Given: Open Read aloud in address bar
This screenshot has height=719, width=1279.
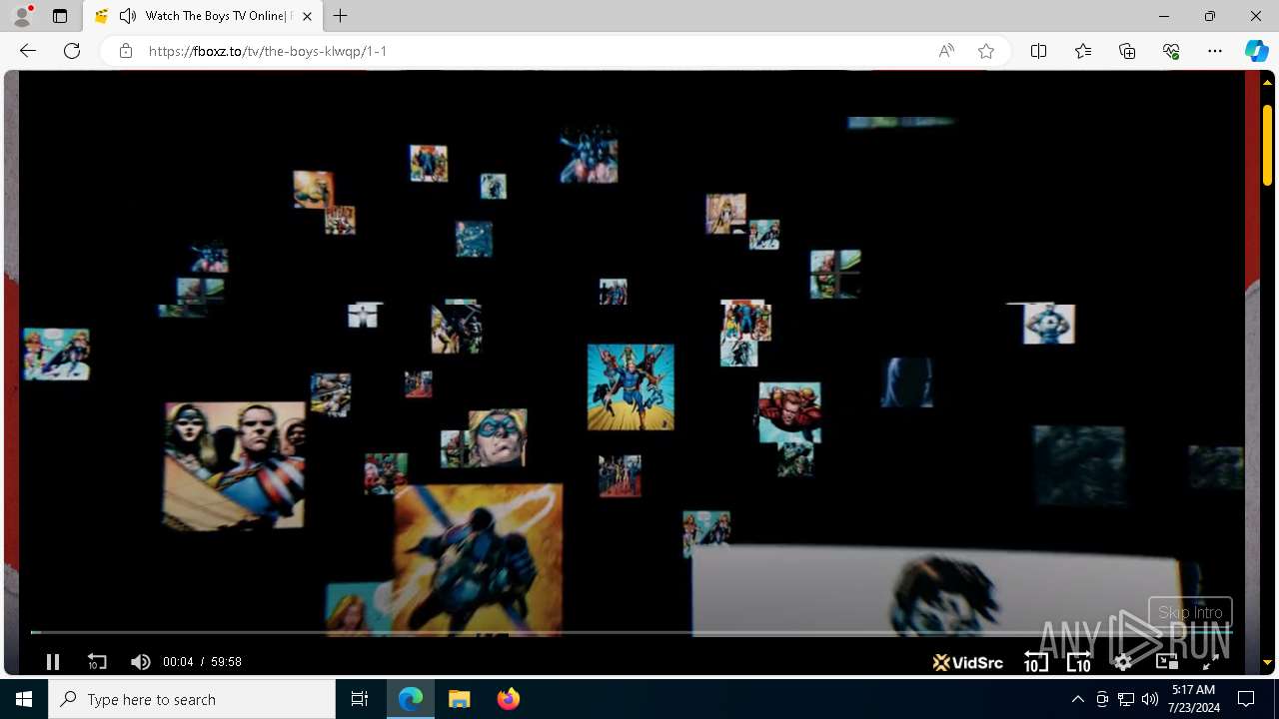Looking at the screenshot, I should [x=946, y=51].
